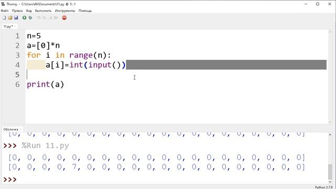The image size is (336, 189).
Task: Open the Вид menu
Action: pos(29,10)
